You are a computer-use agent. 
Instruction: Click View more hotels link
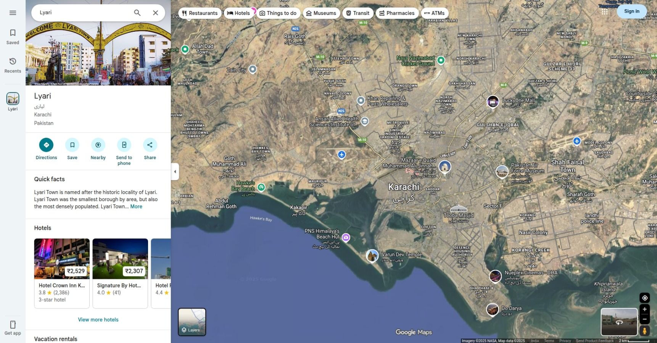click(x=98, y=320)
